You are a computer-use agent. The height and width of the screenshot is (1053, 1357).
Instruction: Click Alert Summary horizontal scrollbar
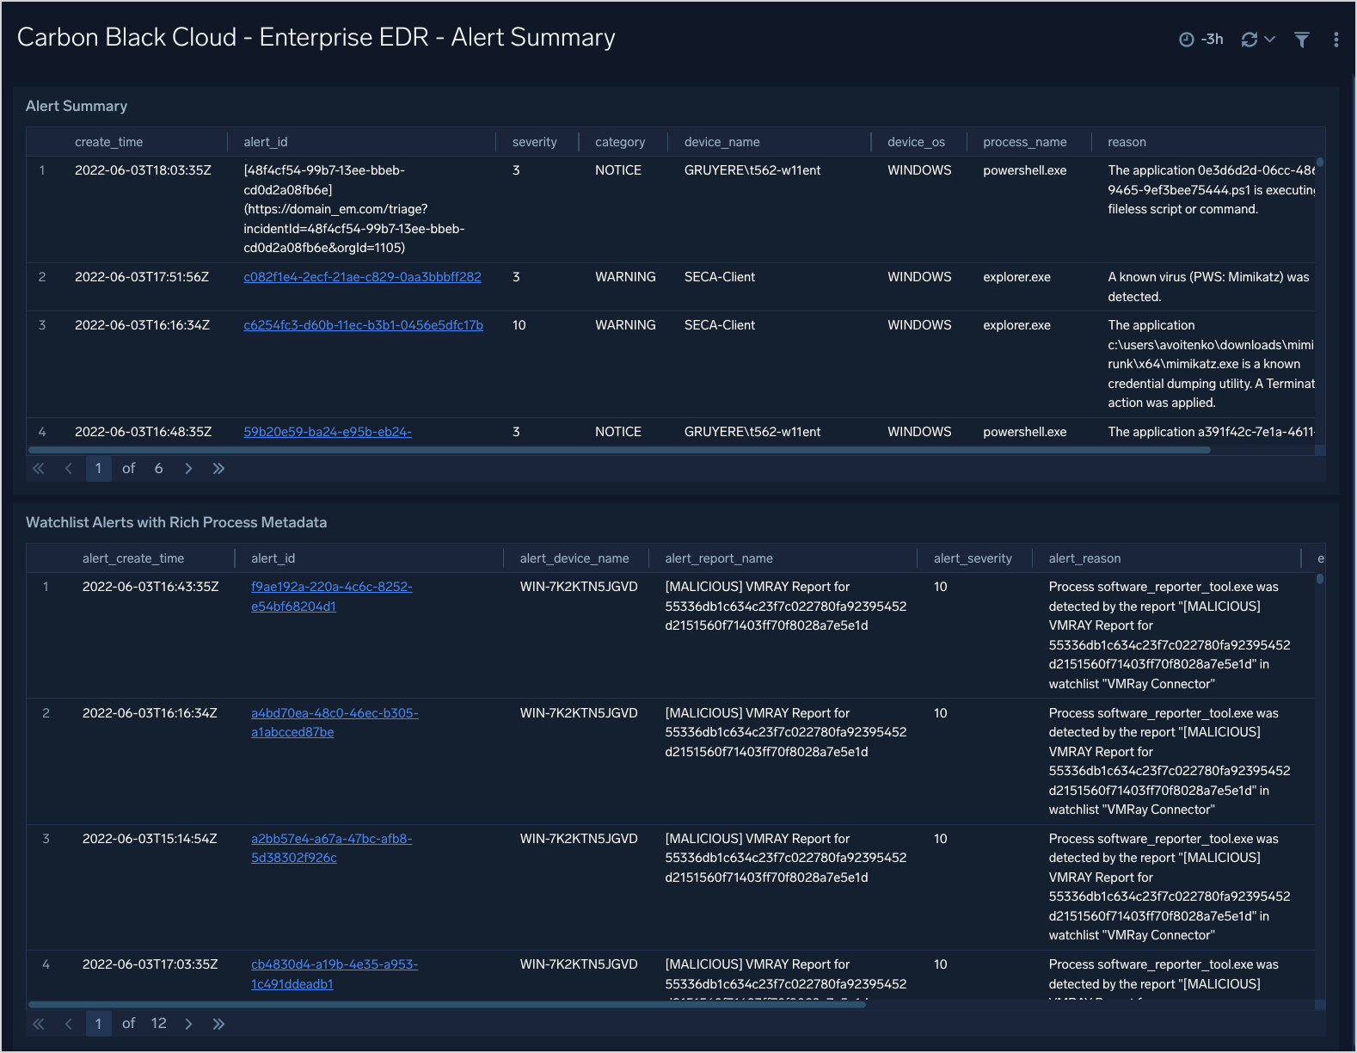tap(619, 450)
